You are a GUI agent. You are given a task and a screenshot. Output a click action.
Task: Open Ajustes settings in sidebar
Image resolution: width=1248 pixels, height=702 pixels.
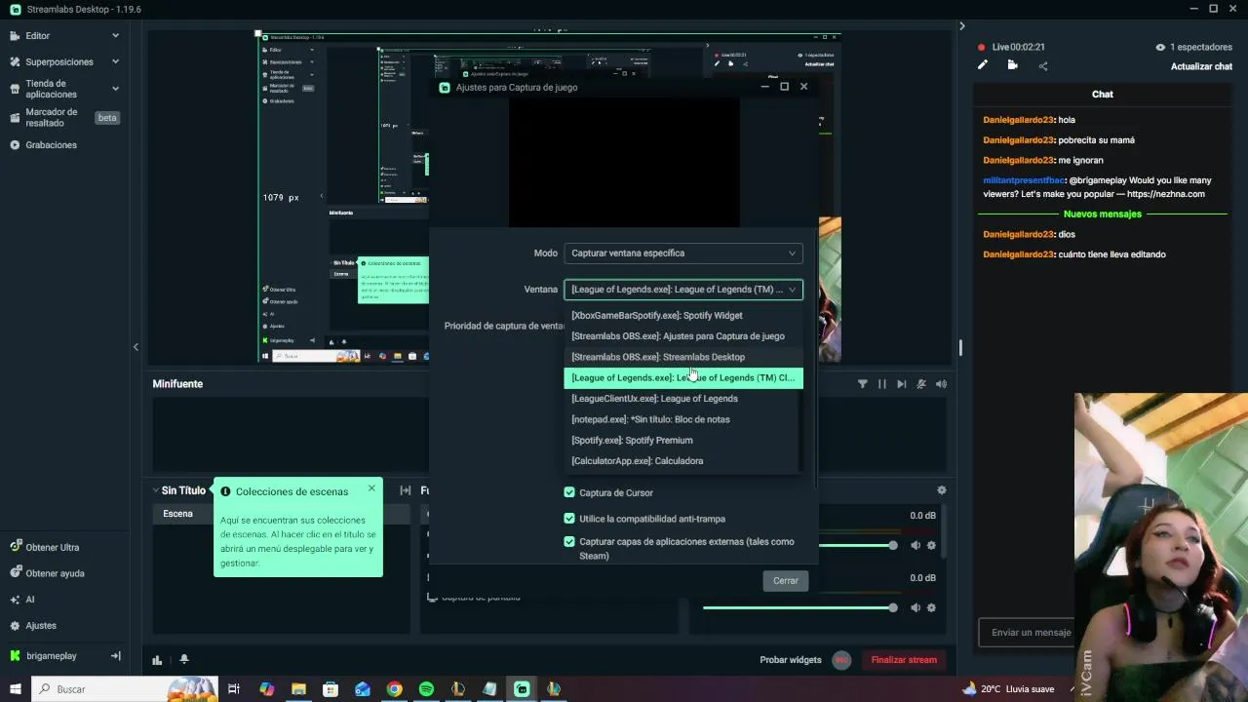(40, 626)
